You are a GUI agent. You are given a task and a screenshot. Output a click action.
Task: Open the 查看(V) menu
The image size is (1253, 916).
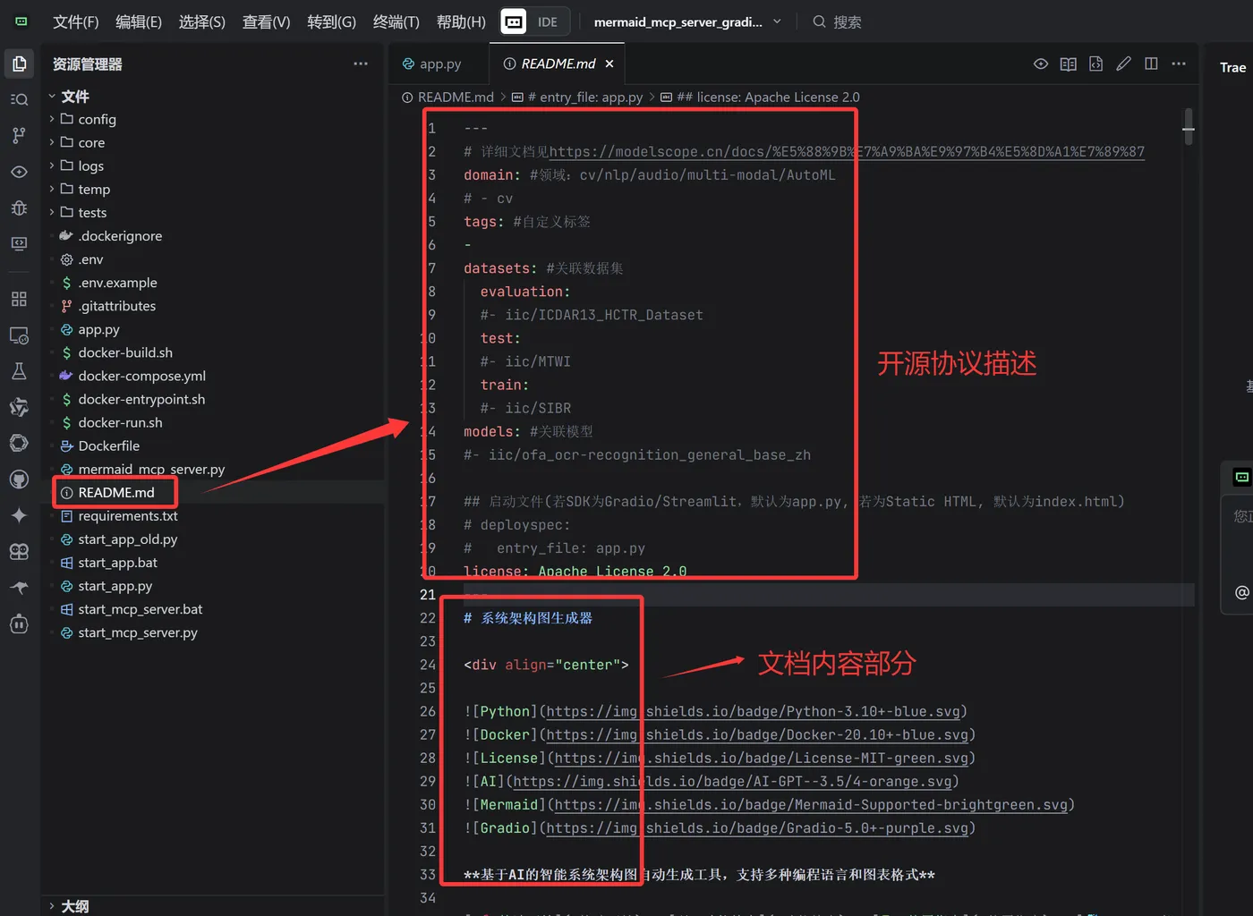click(266, 21)
